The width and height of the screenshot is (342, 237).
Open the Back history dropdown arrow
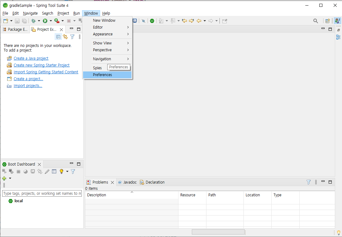(x=205, y=21)
